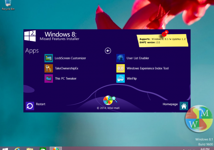Screen dimensions: 214x150
Task: Click the Homepage text link
Action: 170,104
